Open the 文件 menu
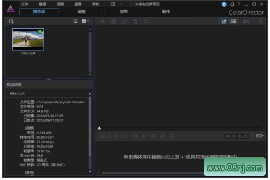The width and height of the screenshot is (270, 180). pos(24,4)
